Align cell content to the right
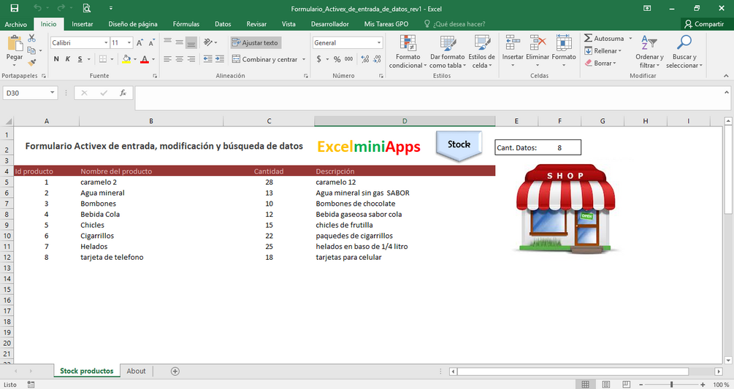 click(x=191, y=59)
